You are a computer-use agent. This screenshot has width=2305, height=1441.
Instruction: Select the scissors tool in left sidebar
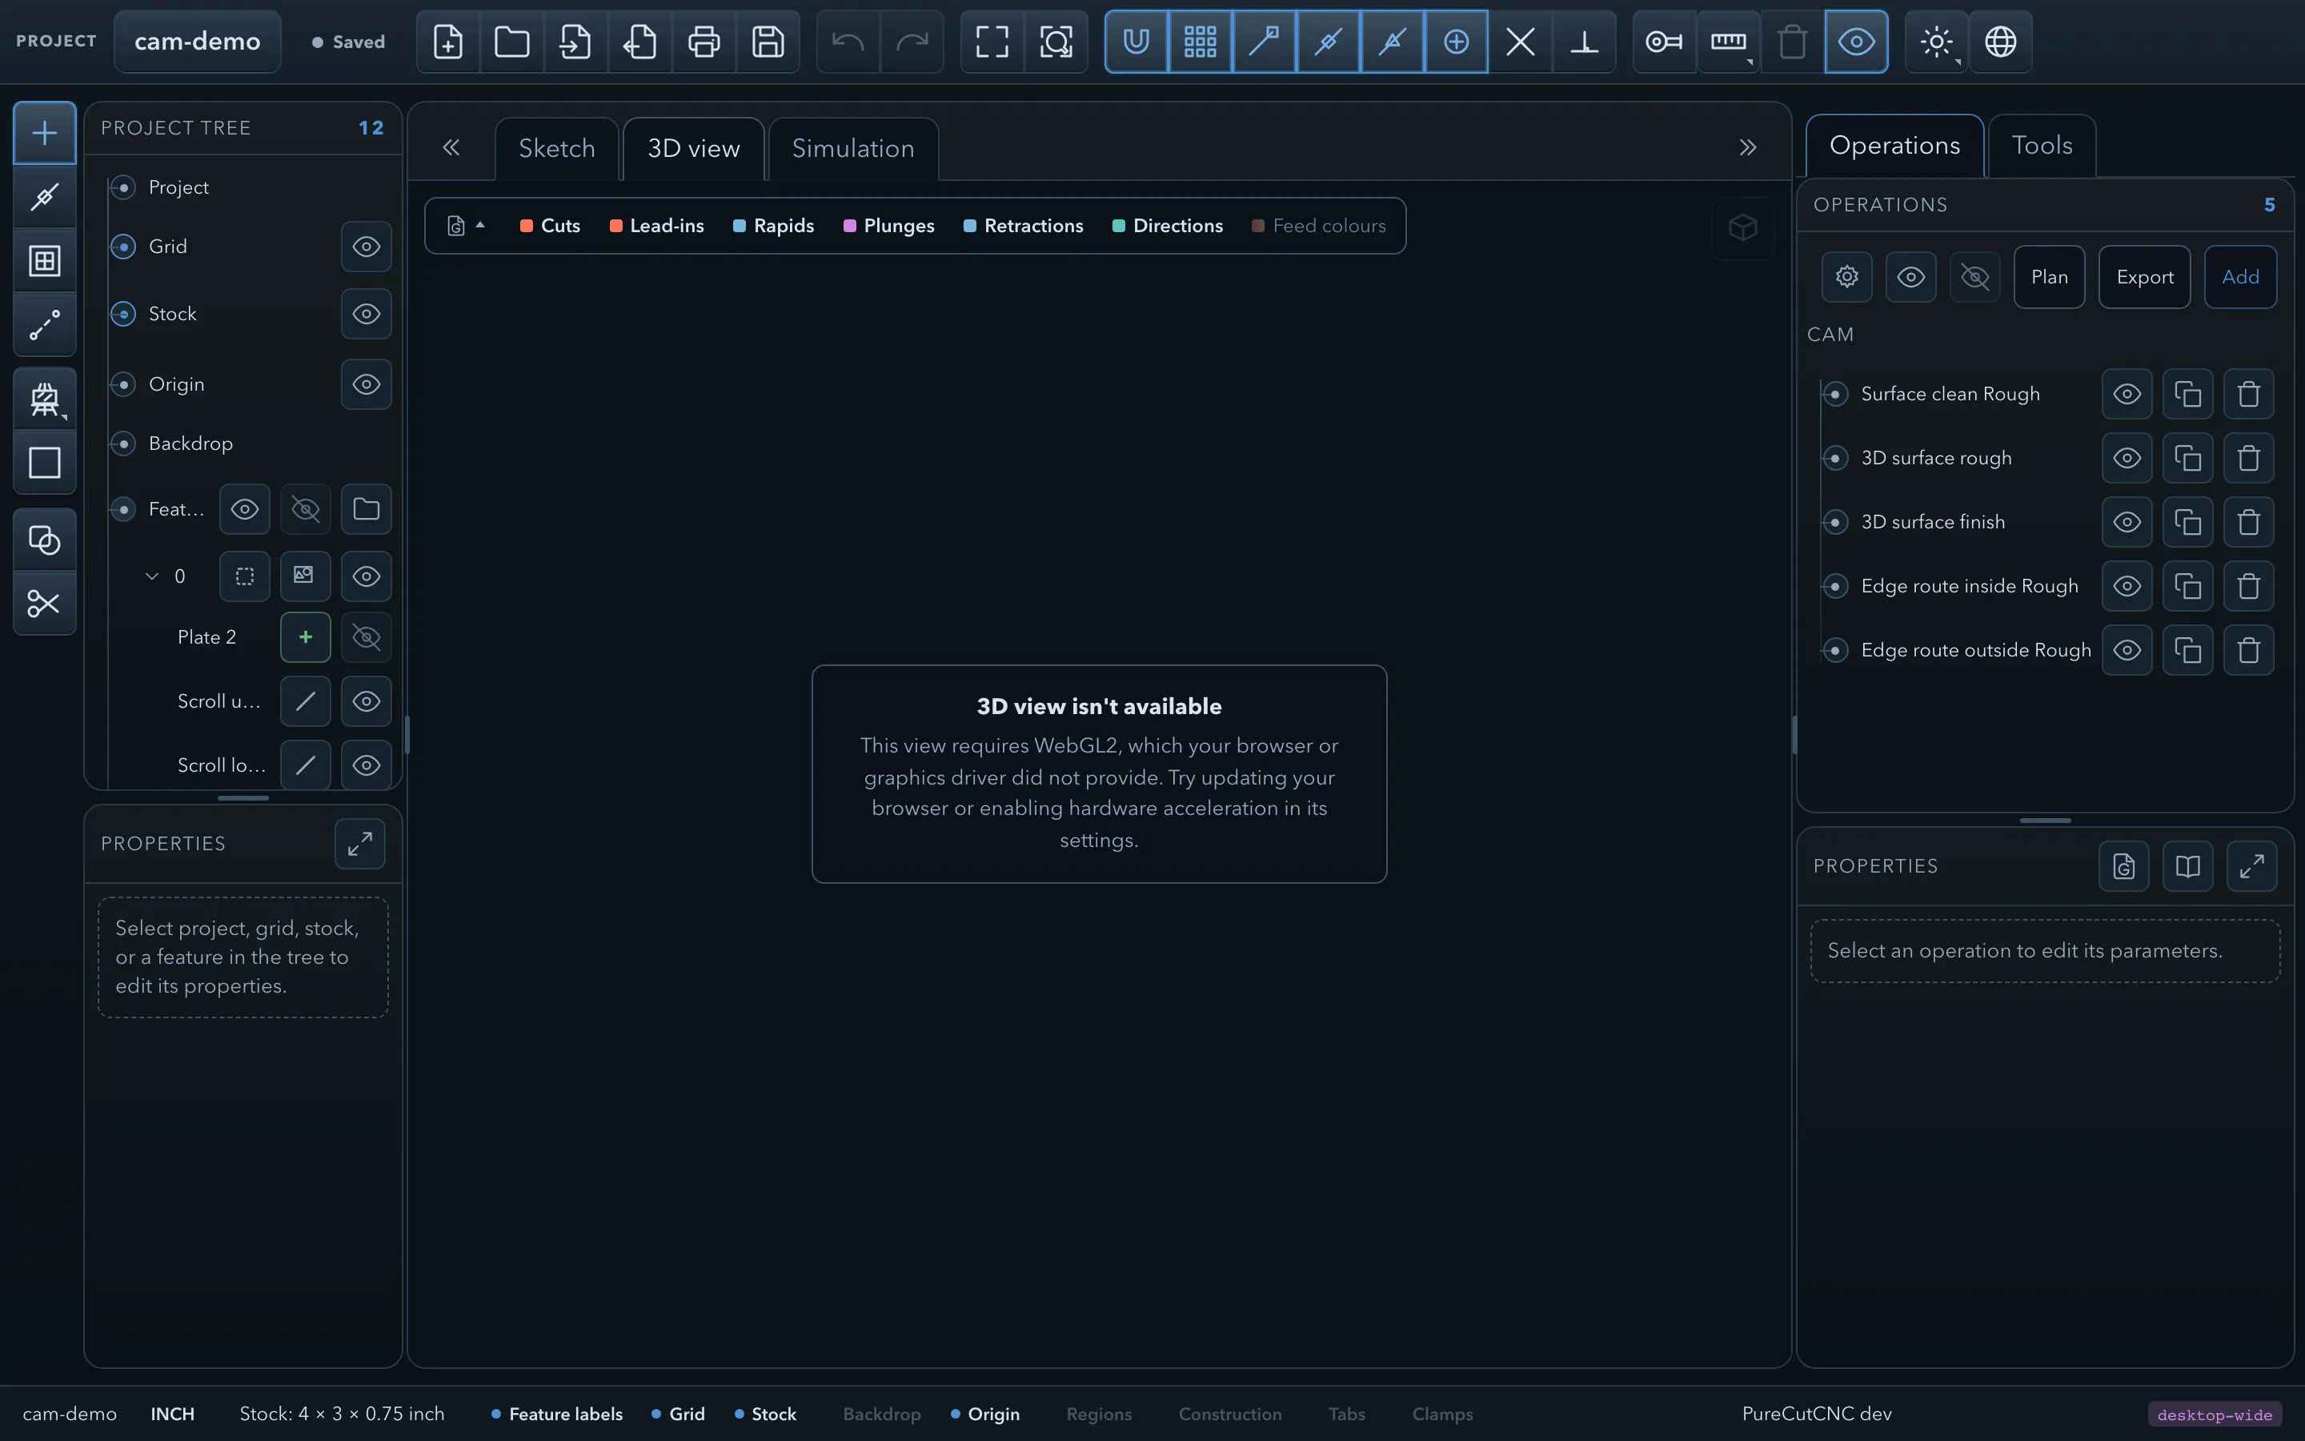click(x=44, y=604)
